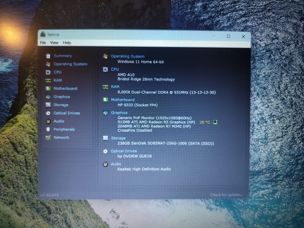Image resolution: width=304 pixels, height=228 pixels.
Task: Click the Optical Drives disc icon in sidebar
Action: [48, 113]
